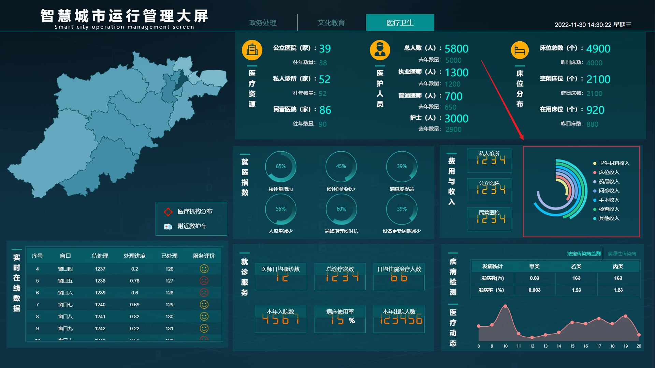Toggle the 药品收入 legend entry

[606, 182]
